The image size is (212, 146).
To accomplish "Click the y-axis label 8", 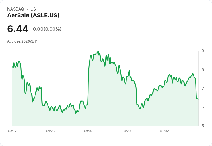I will point(203,70).
